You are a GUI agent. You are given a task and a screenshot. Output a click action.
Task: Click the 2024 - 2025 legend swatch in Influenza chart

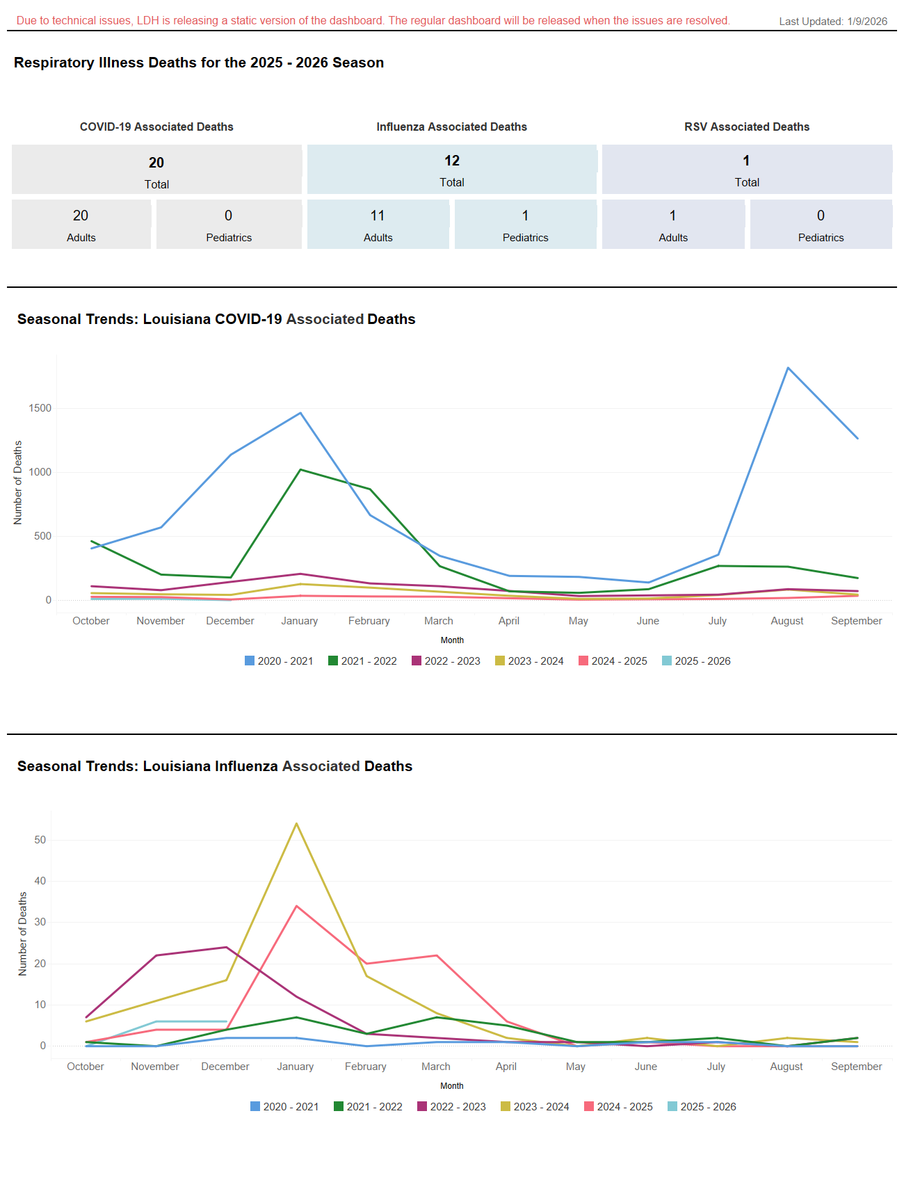[589, 1106]
